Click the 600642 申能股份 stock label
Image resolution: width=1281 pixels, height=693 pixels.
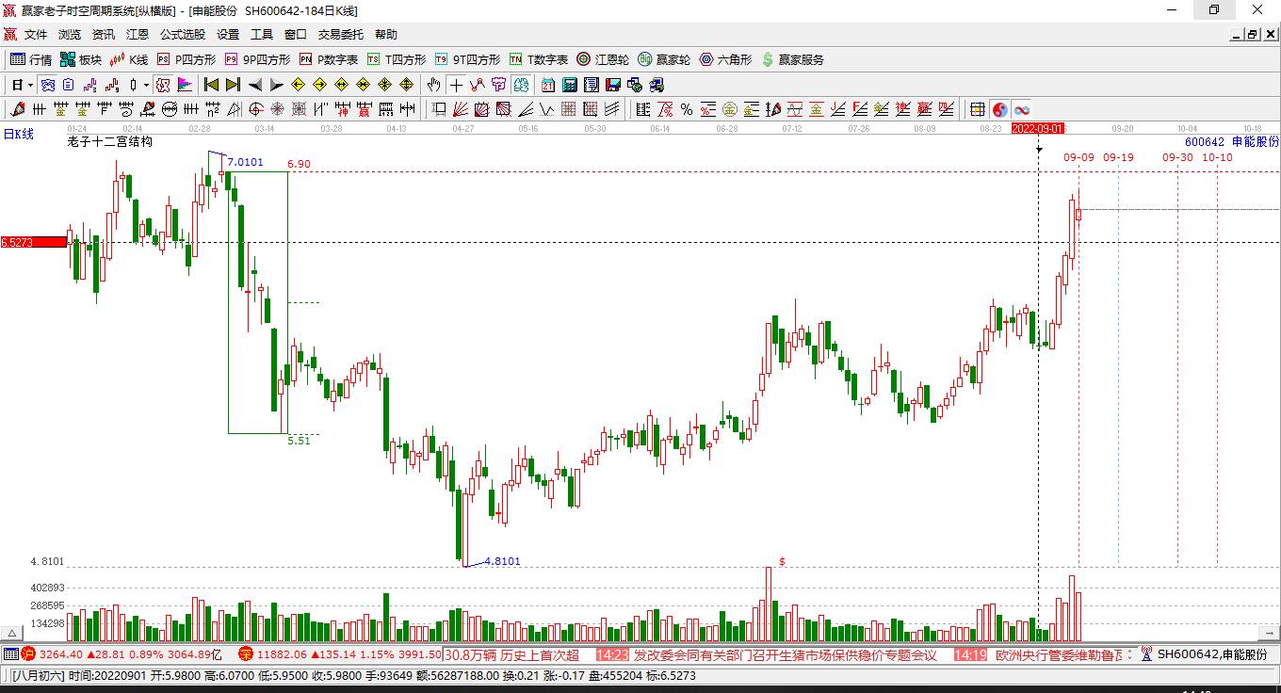1232,141
